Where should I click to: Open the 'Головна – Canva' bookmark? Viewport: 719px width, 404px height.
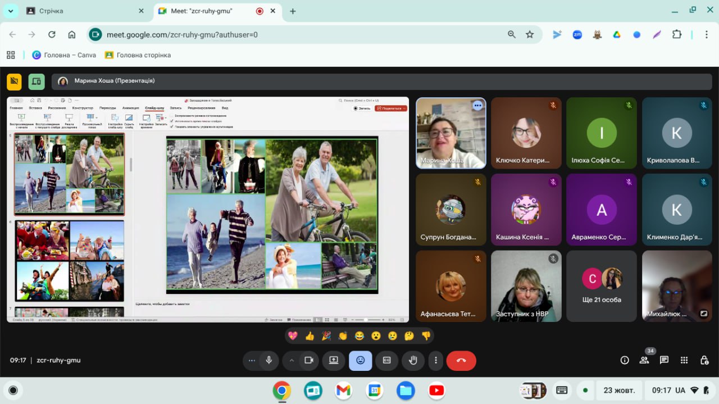pos(65,55)
